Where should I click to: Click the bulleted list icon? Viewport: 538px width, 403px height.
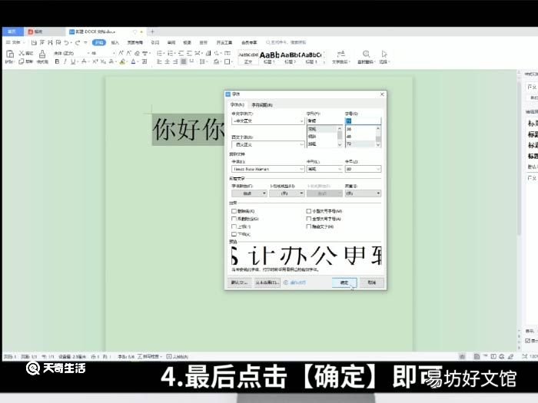[x=160, y=53]
